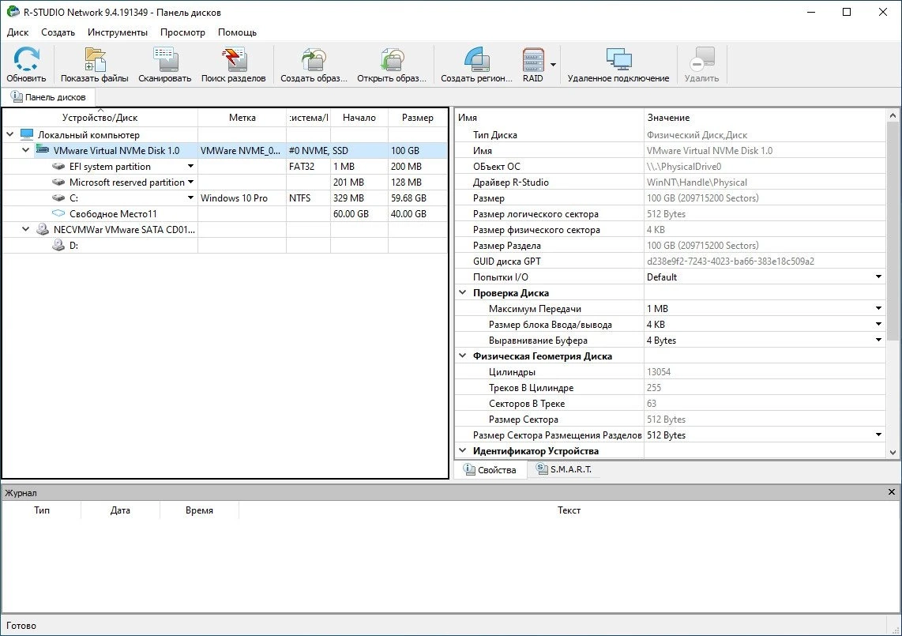The image size is (902, 636).
Task: Select the 40.00 GB size cell
Action: (418, 213)
